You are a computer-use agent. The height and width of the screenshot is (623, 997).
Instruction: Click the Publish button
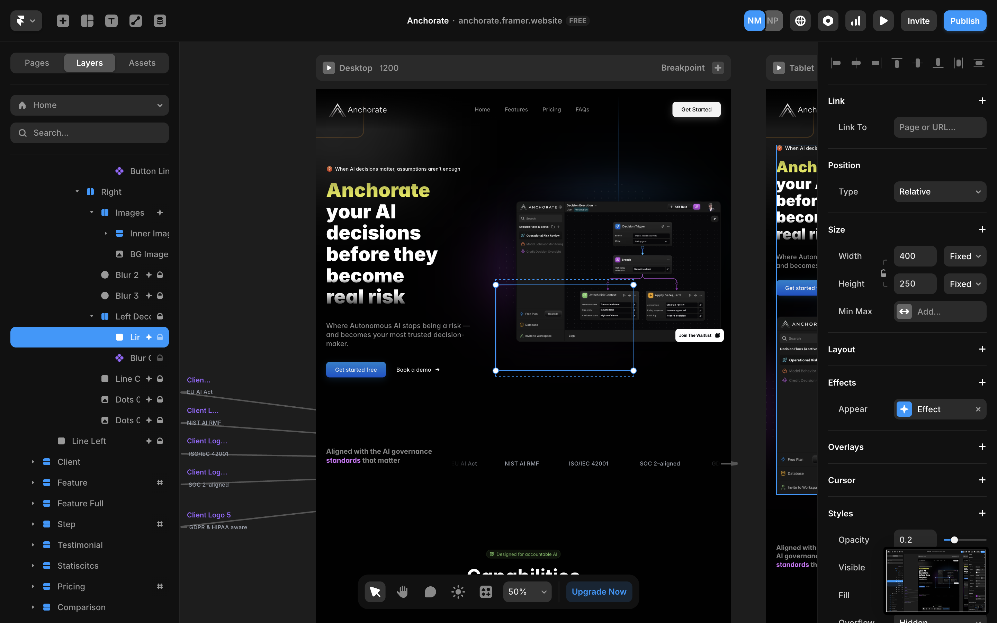click(x=964, y=21)
